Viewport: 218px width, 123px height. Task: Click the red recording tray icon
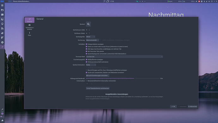point(199,1)
